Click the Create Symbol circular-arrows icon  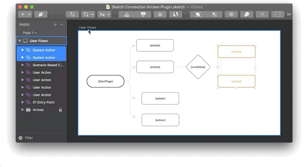click(72, 14)
